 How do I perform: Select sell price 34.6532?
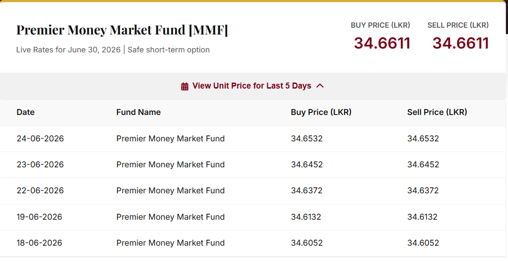423,138
